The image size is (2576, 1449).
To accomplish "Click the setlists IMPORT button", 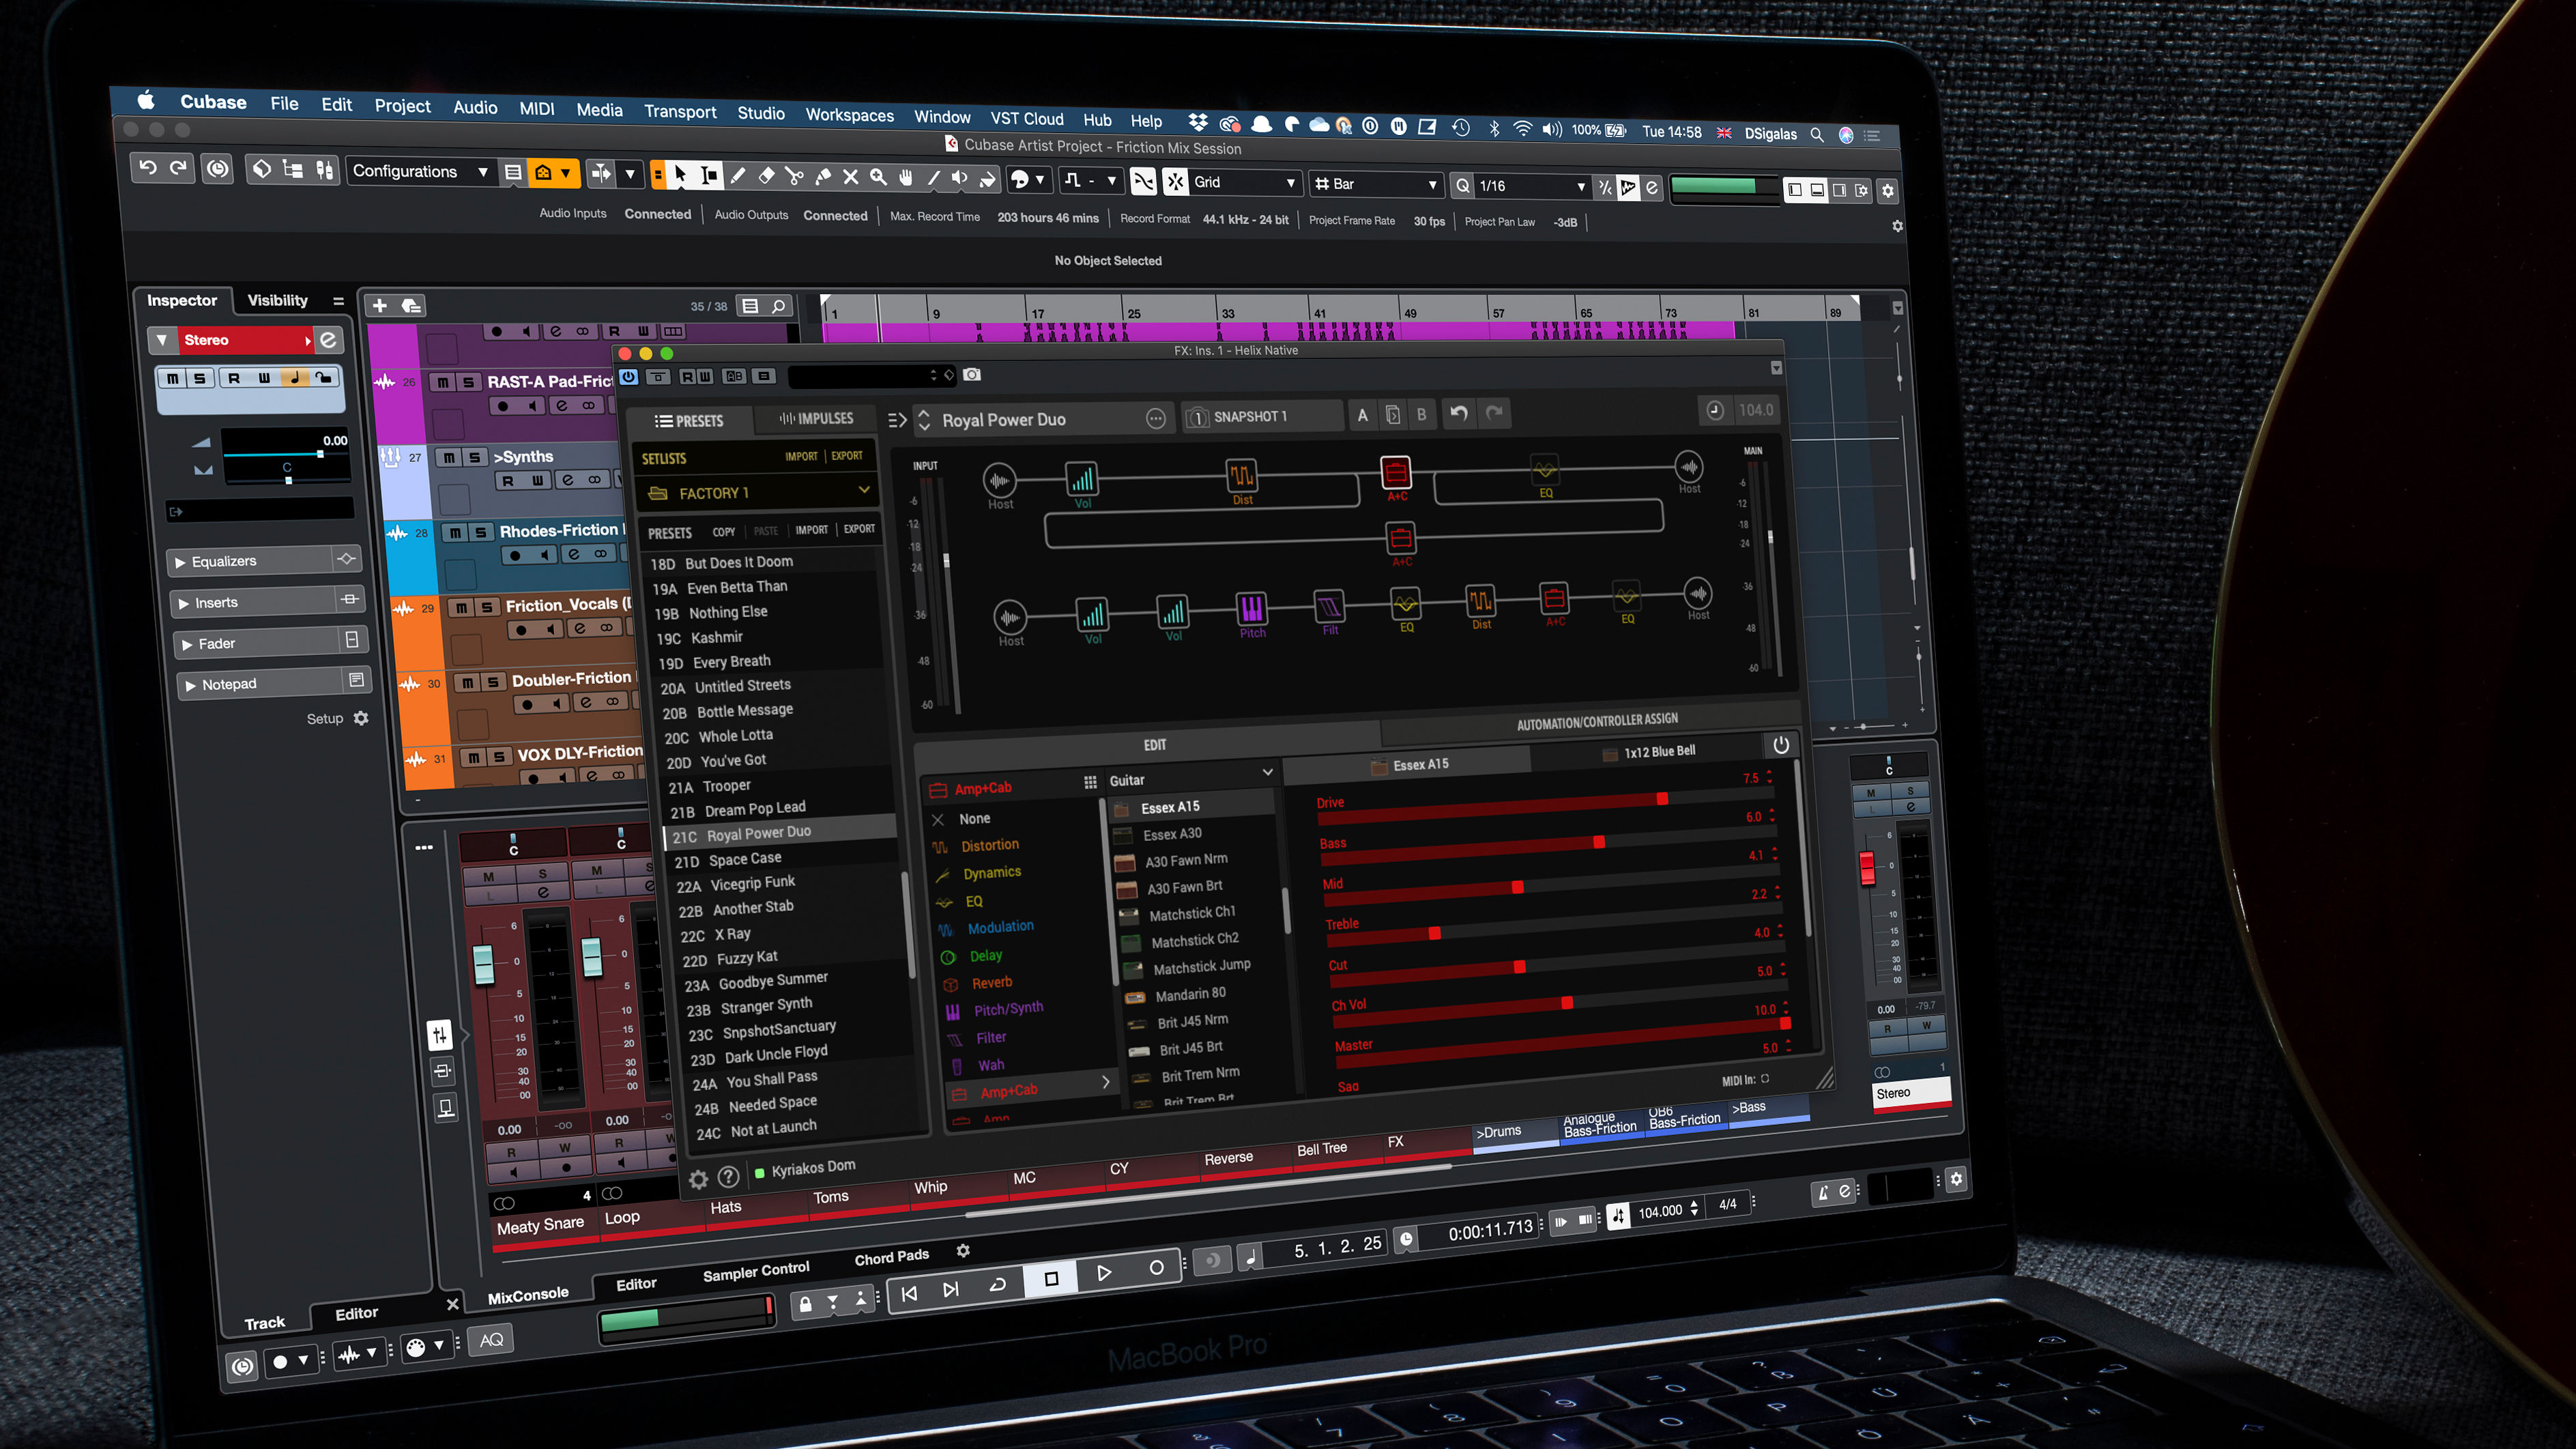I will 801,456.
